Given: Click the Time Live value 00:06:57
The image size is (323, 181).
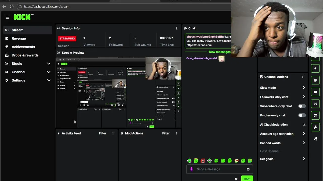Looking at the screenshot, I should [x=166, y=38].
